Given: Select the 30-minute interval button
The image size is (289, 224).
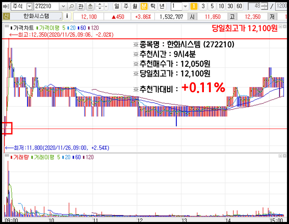Looking at the screenshot, I should [230, 6].
